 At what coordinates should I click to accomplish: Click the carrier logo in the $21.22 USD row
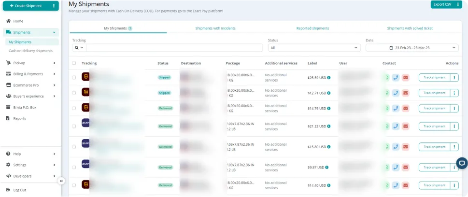pos(85,123)
